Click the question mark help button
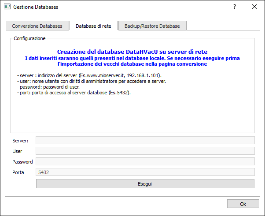 [234, 7]
